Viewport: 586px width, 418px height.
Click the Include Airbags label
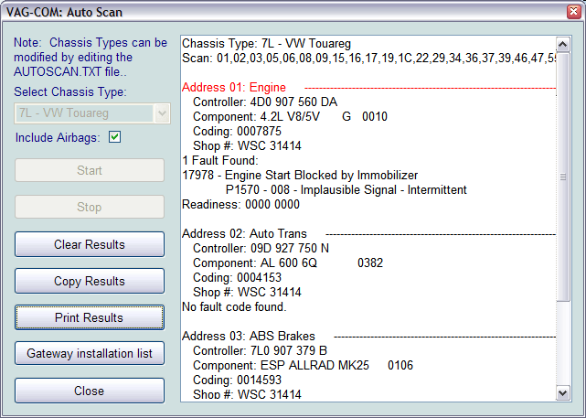click(x=58, y=137)
